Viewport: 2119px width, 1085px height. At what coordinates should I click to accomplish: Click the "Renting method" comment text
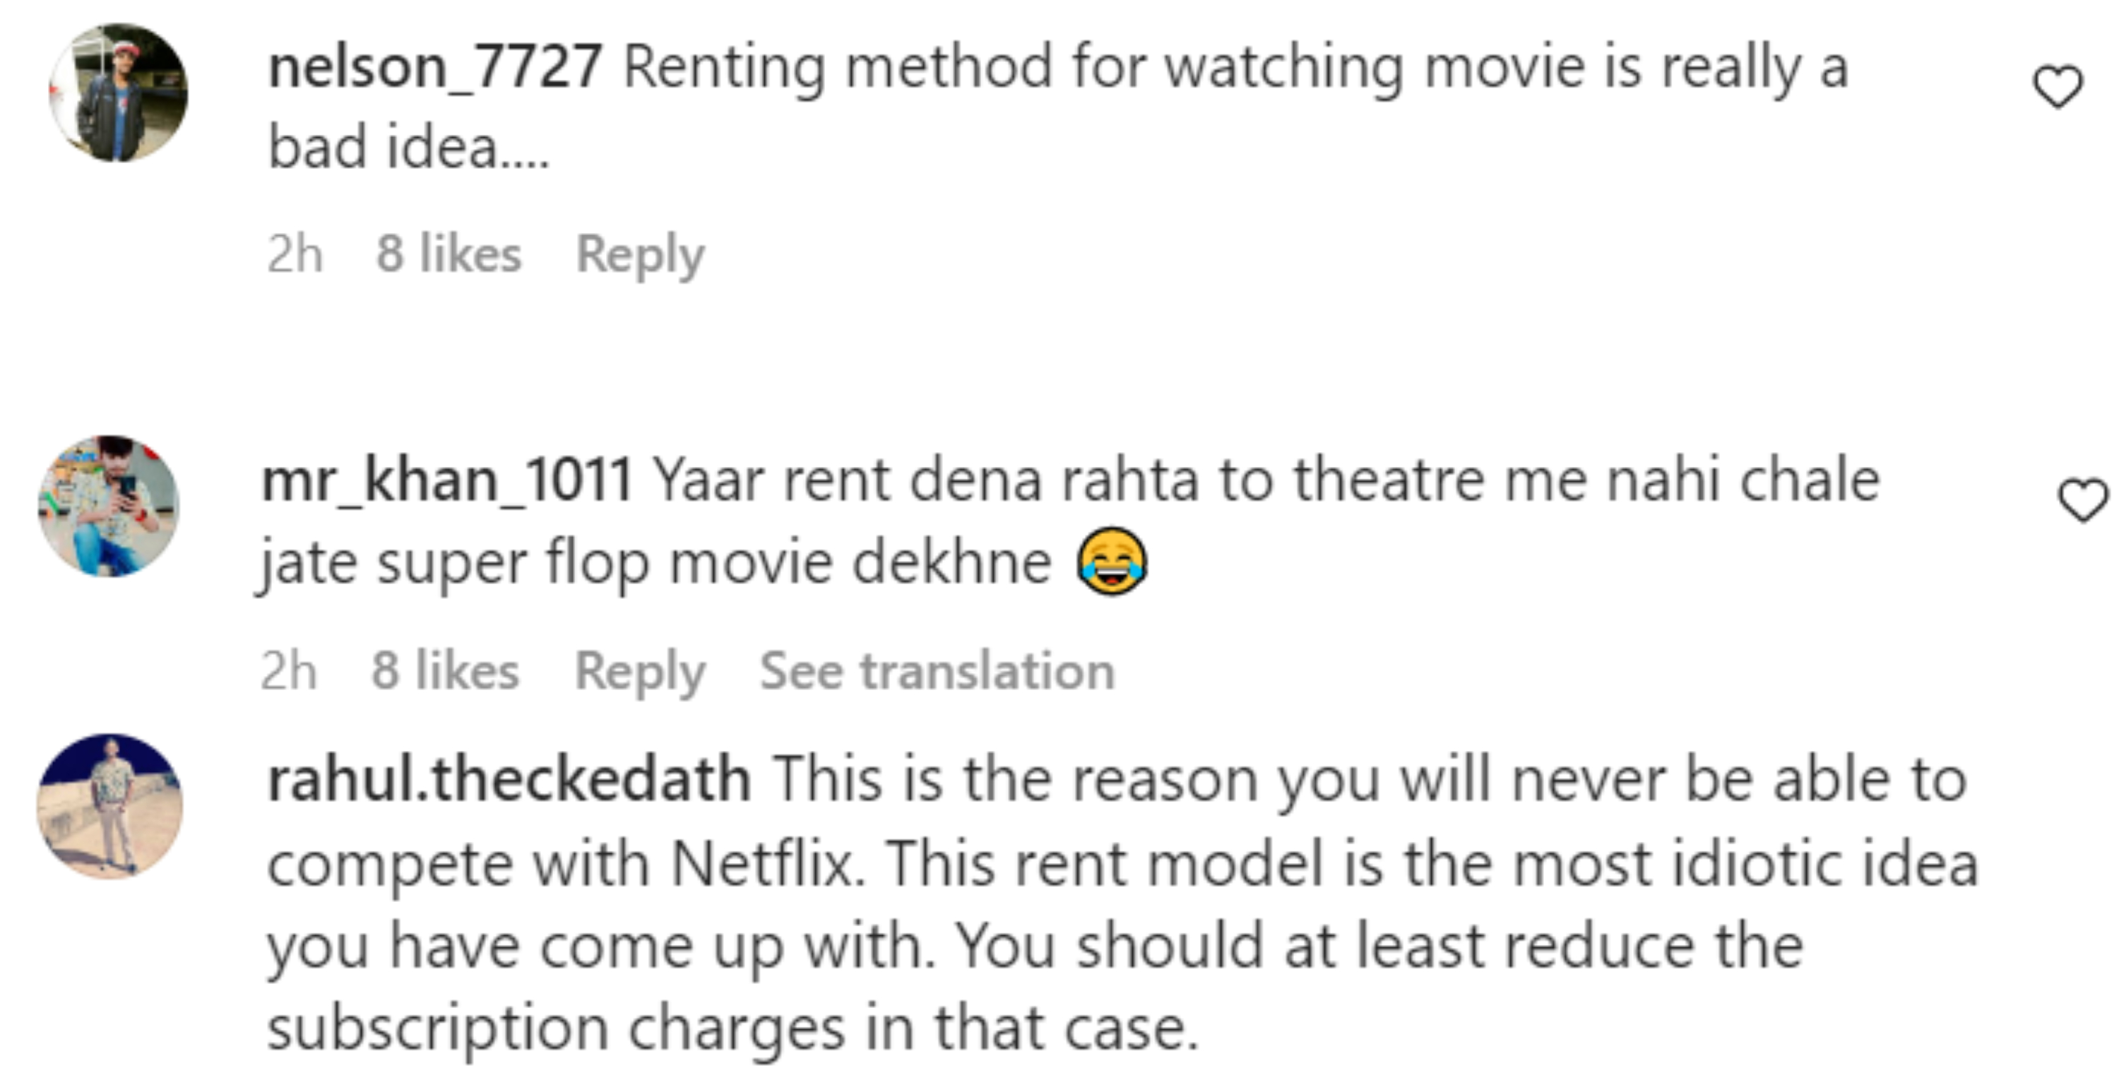point(1234,67)
